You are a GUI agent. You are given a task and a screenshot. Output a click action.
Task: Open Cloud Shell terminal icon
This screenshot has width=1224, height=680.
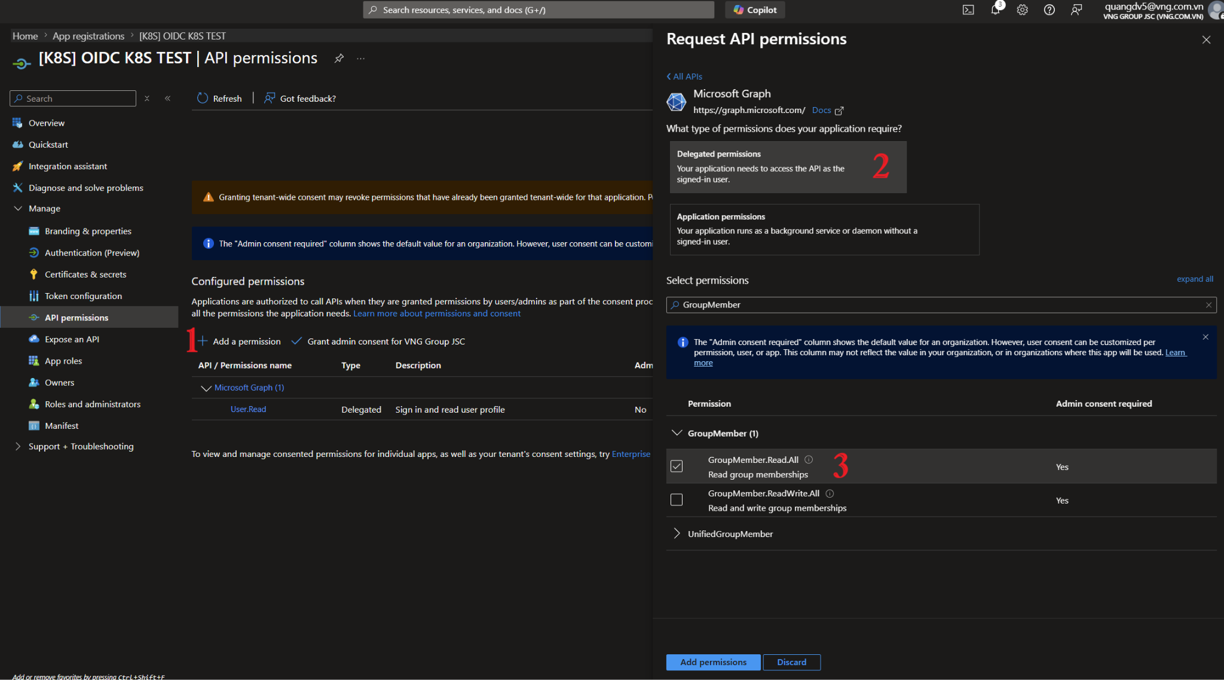coord(968,10)
